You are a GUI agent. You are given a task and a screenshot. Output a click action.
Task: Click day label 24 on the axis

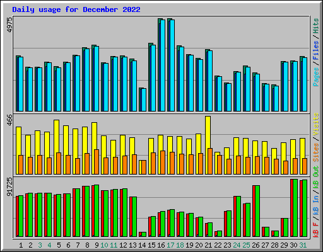tap(237, 245)
